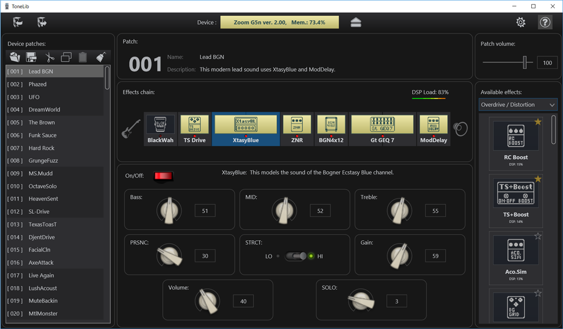This screenshot has width=563, height=329.
Task: Toggle favorite star on TS+Boost
Action: [537, 179]
